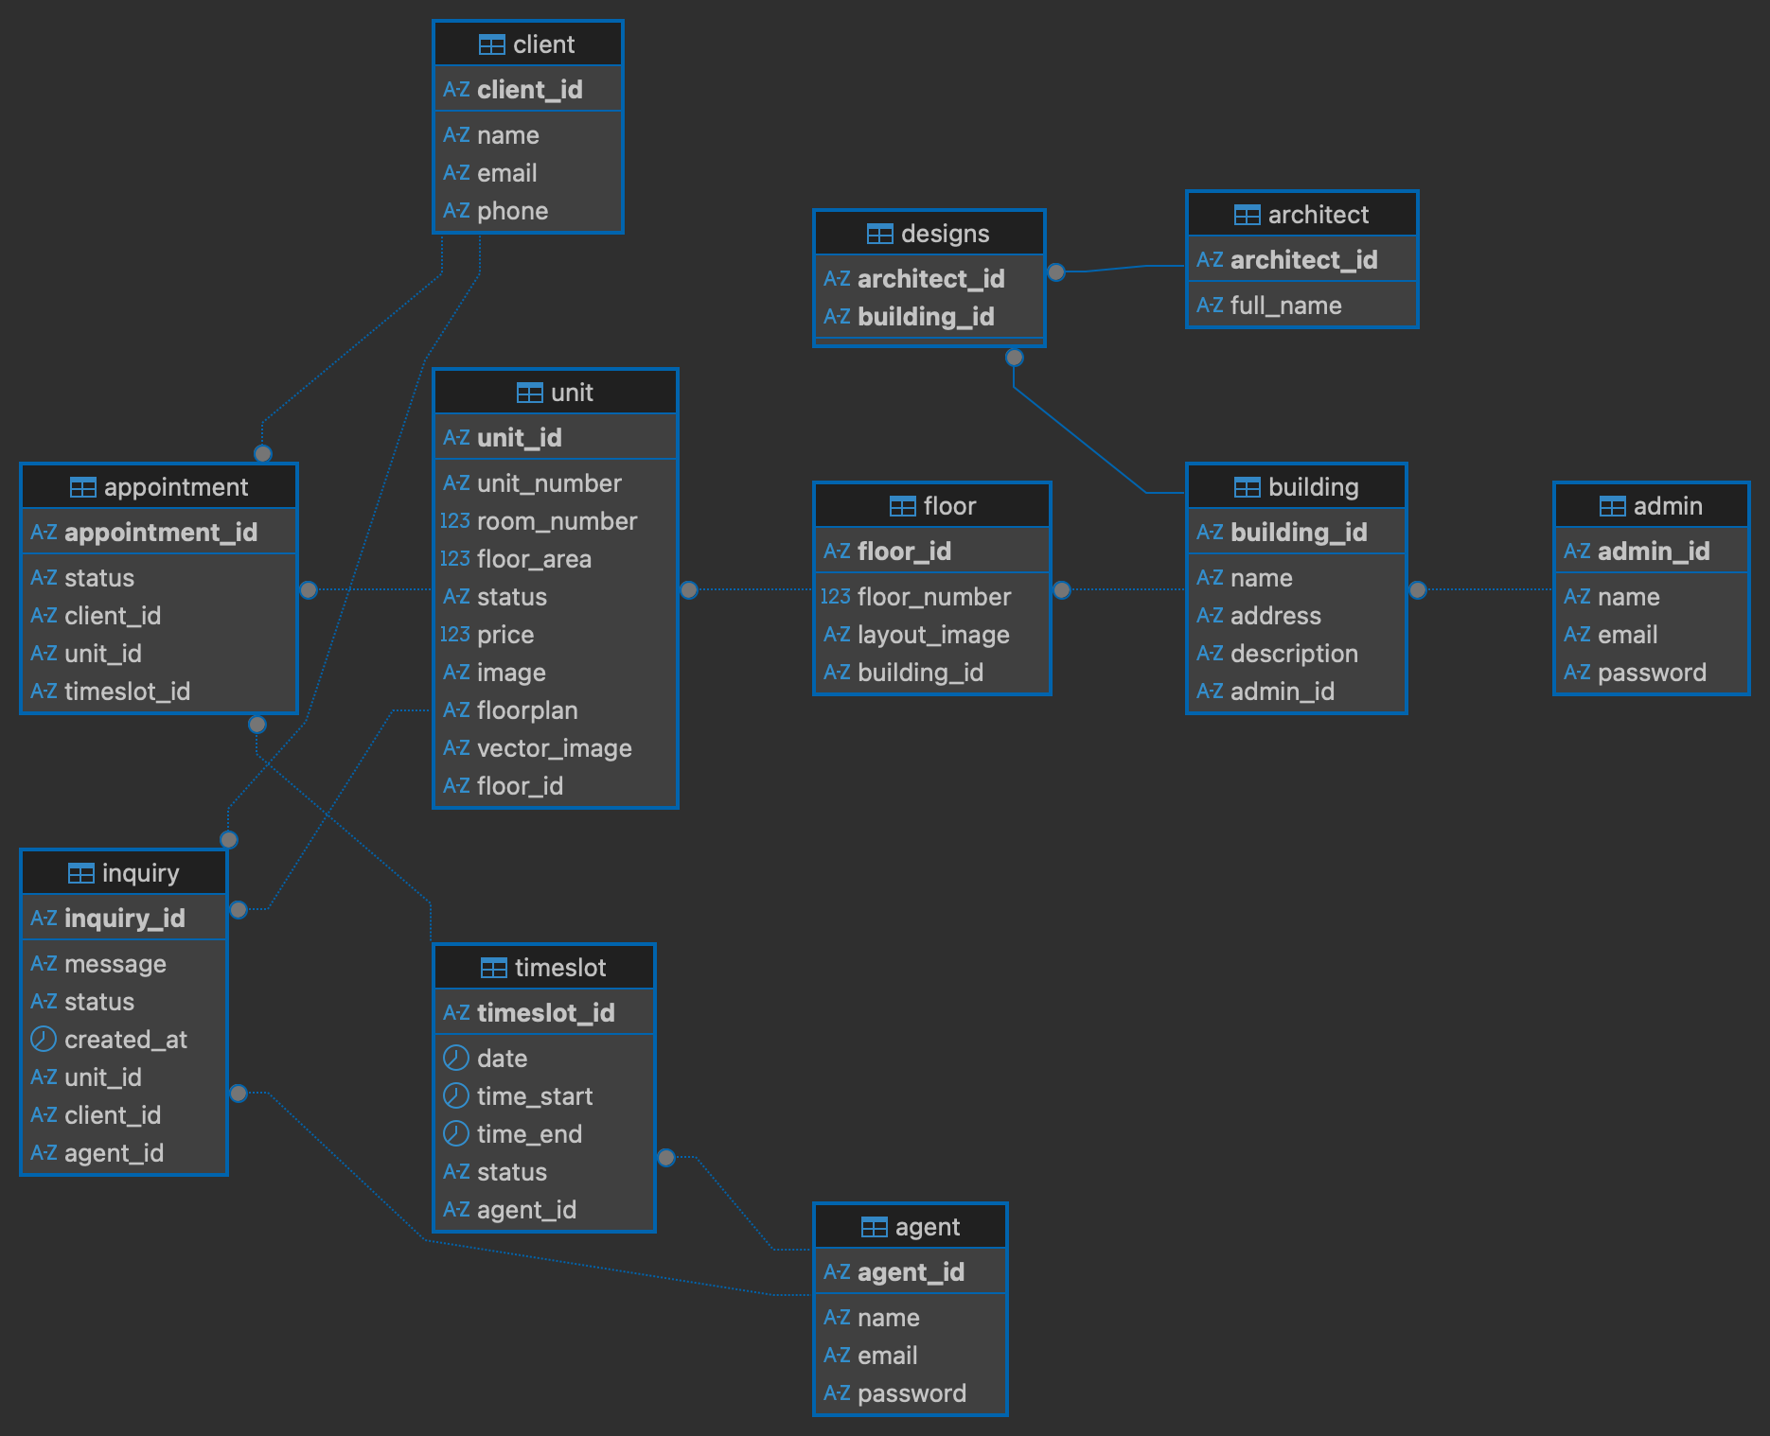Viewport: 1770px width, 1436px height.
Task: Click the 123 type icon beside floor_area
Action: click(x=455, y=559)
